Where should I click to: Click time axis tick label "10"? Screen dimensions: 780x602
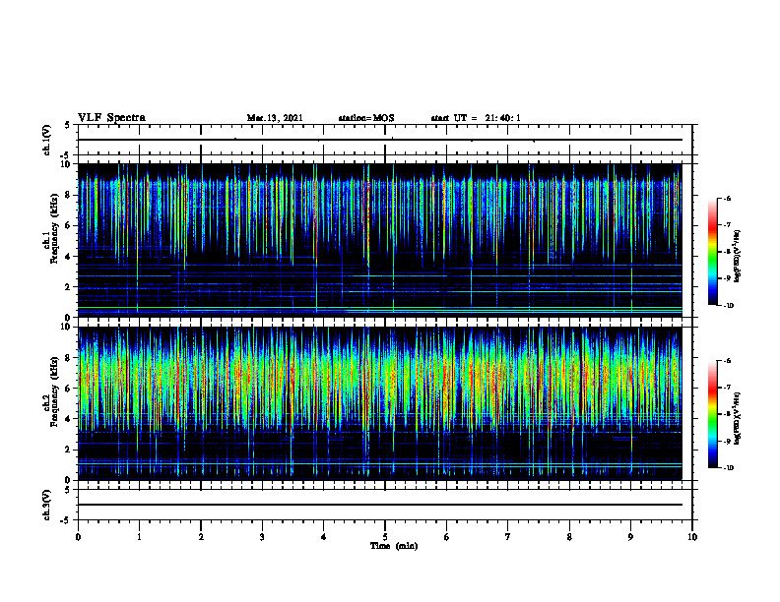[692, 537]
